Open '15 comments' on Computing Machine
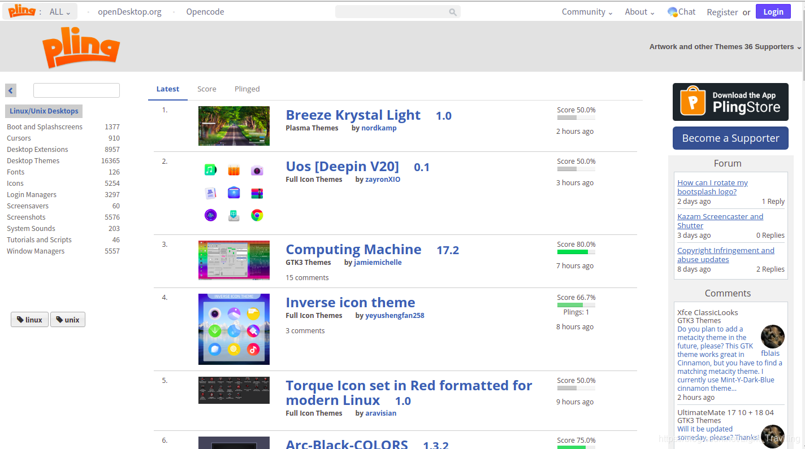The width and height of the screenshot is (805, 449). 307,278
